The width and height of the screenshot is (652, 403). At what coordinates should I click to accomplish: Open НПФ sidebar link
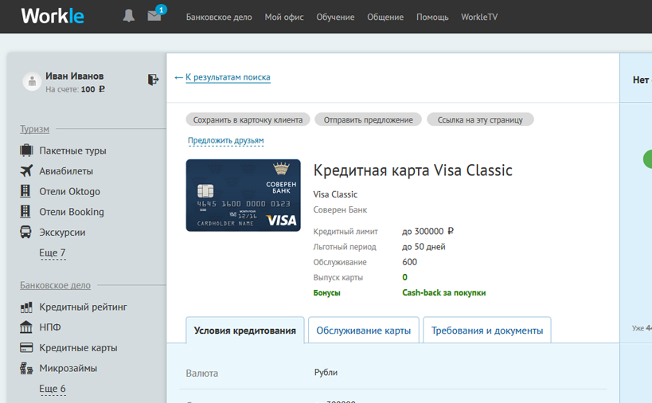click(50, 327)
